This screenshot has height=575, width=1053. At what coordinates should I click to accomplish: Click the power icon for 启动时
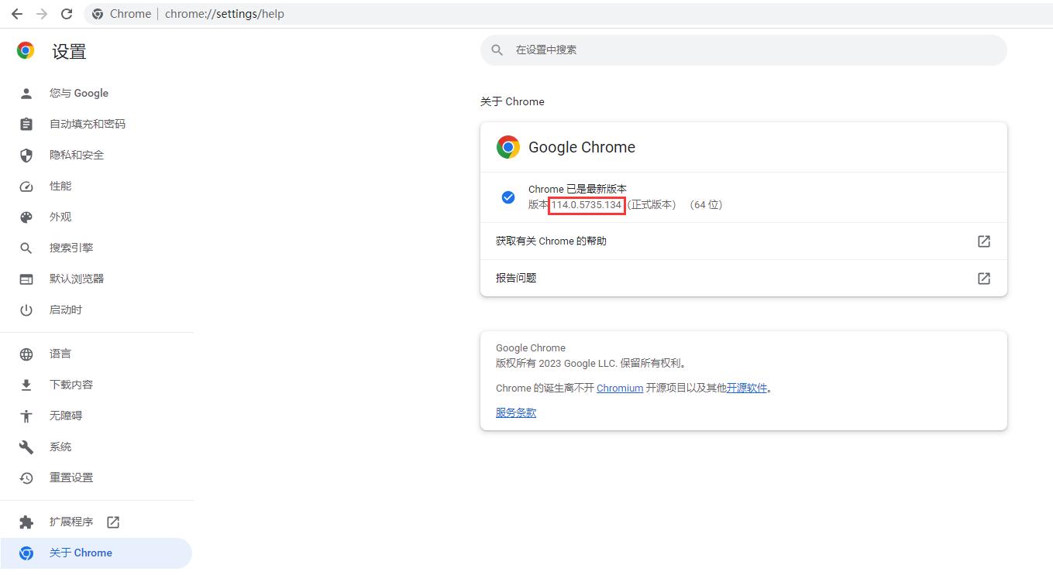26,310
